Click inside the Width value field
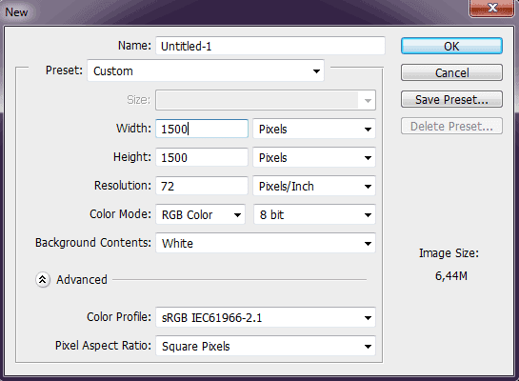 click(x=202, y=129)
